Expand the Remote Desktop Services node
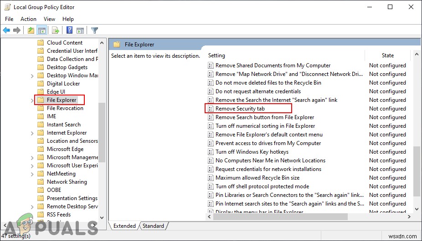This screenshot has width=422, height=241. tap(32, 207)
